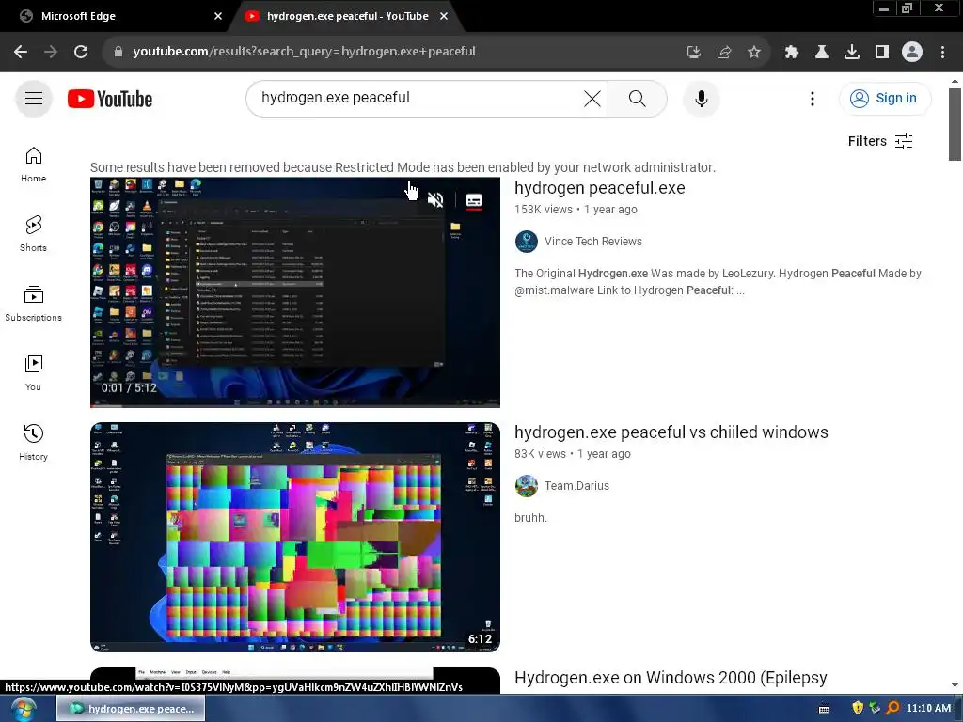This screenshot has height=722, width=963.
Task: Open History in sidebar
Action: point(33,443)
